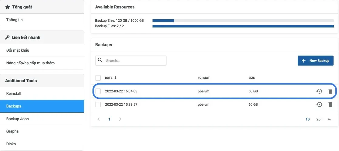339x151 pixels.
Task: Show 25 items per page
Action: 318,119
